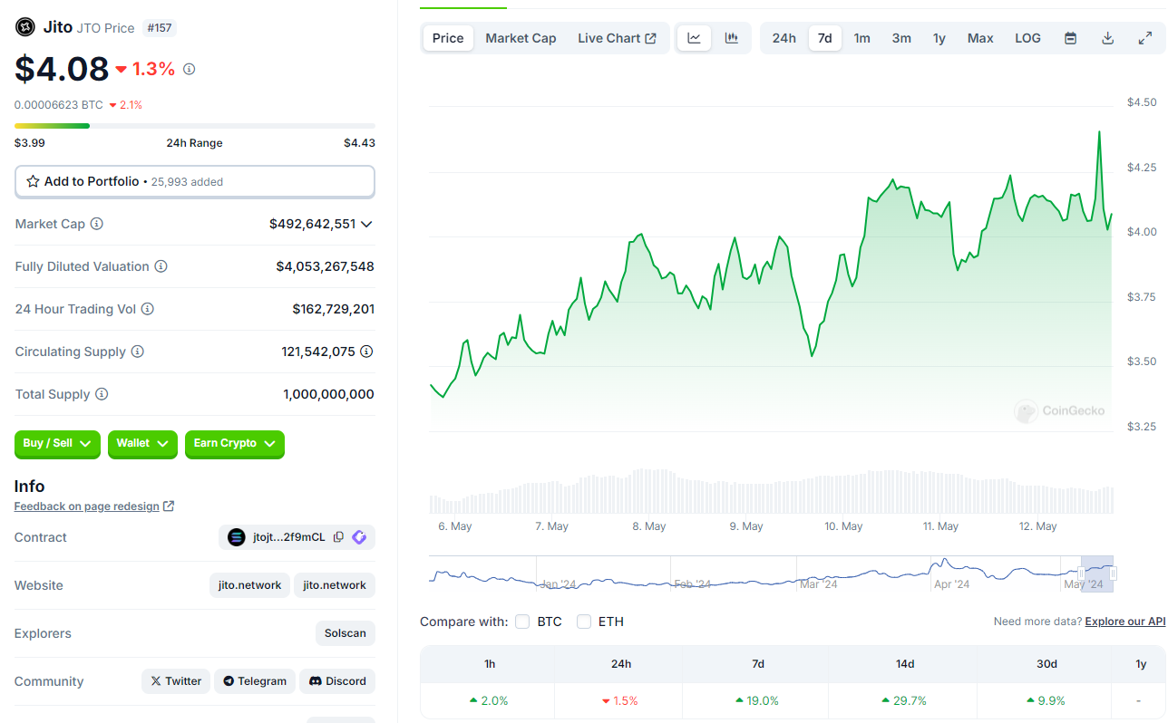1168x723 pixels.
Task: Open Telegram community link
Action: (x=255, y=681)
